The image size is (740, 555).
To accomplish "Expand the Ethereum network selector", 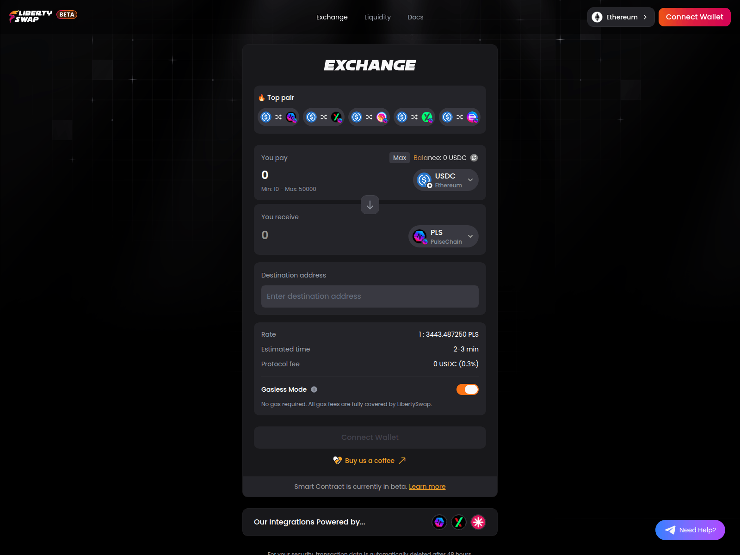I will coord(621,17).
